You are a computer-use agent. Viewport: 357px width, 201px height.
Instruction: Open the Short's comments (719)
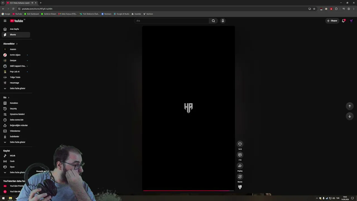pyautogui.click(x=240, y=155)
